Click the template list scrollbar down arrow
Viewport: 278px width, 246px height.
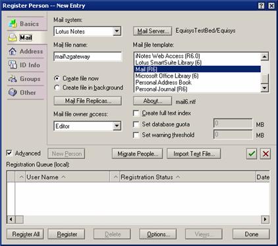[265, 88]
